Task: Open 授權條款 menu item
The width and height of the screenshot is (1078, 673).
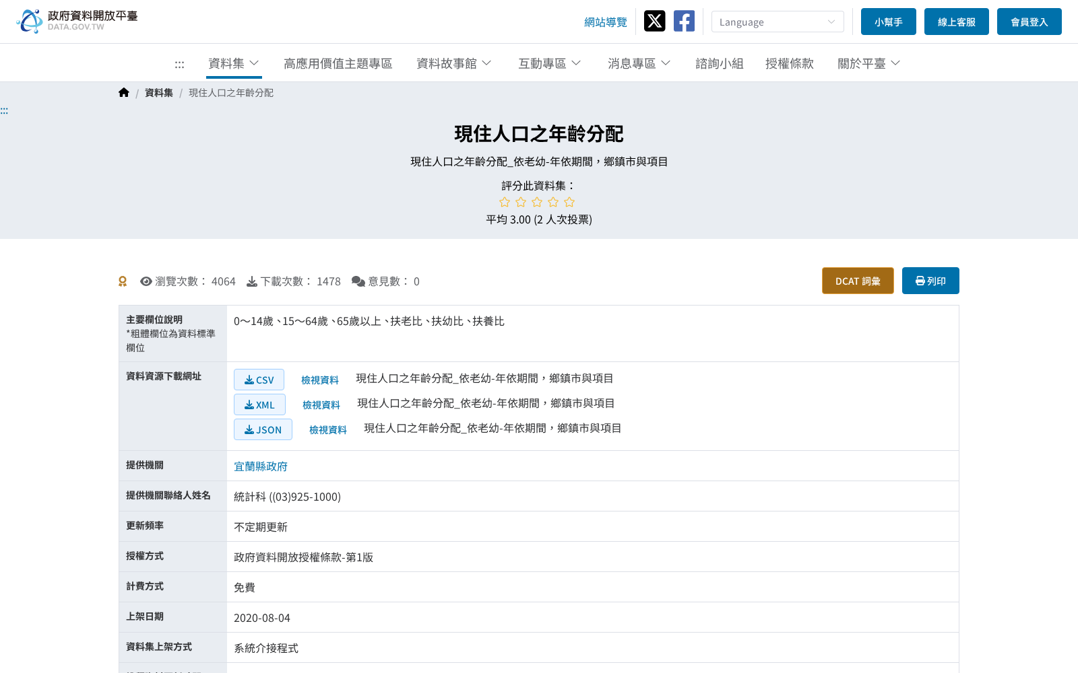Action: click(x=790, y=63)
